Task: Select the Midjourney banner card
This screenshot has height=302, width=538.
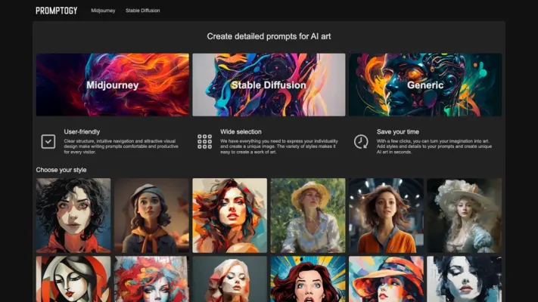Action: tap(113, 85)
